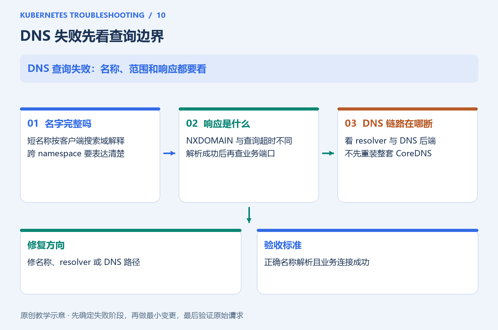Viewport: 498px width, 330px height.
Task: Select the heading "验收标准"
Action: [x=283, y=245]
